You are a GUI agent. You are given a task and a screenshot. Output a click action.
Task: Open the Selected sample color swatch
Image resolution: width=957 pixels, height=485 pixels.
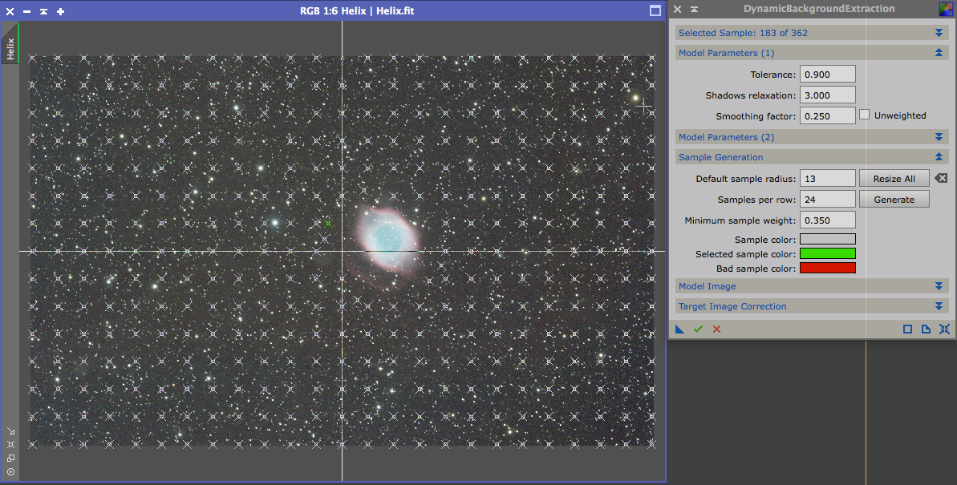[x=828, y=254]
